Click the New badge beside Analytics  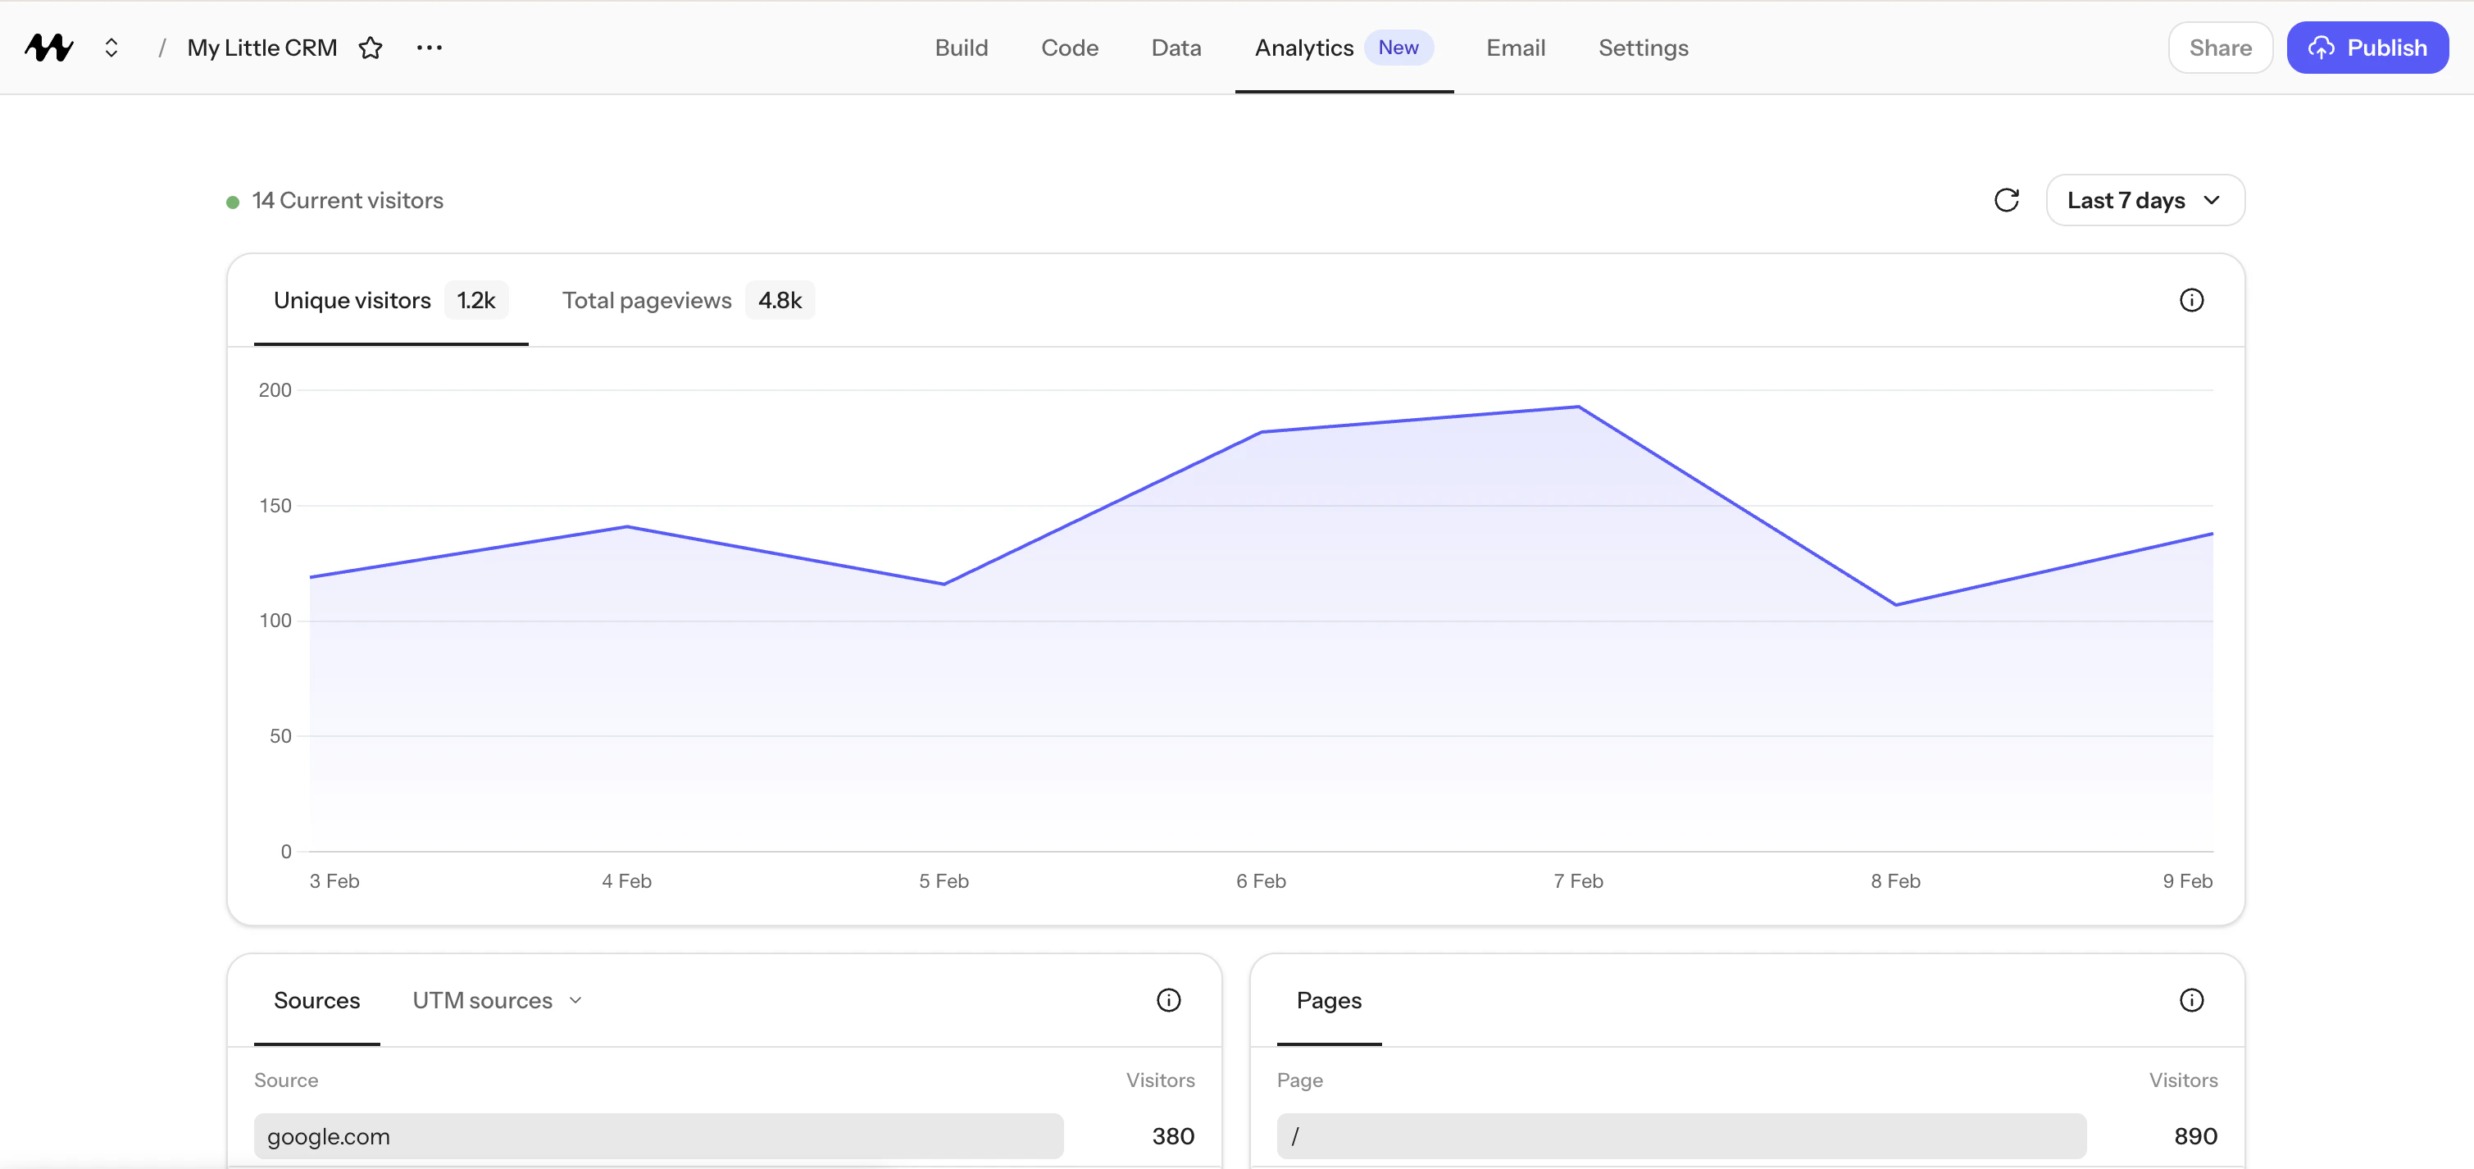1398,47
